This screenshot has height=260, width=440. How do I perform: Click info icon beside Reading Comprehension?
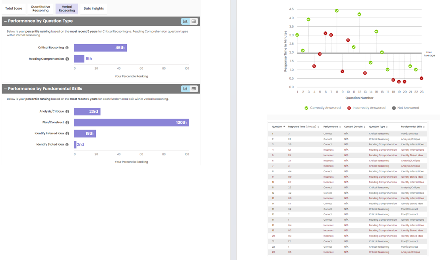tap(67, 59)
